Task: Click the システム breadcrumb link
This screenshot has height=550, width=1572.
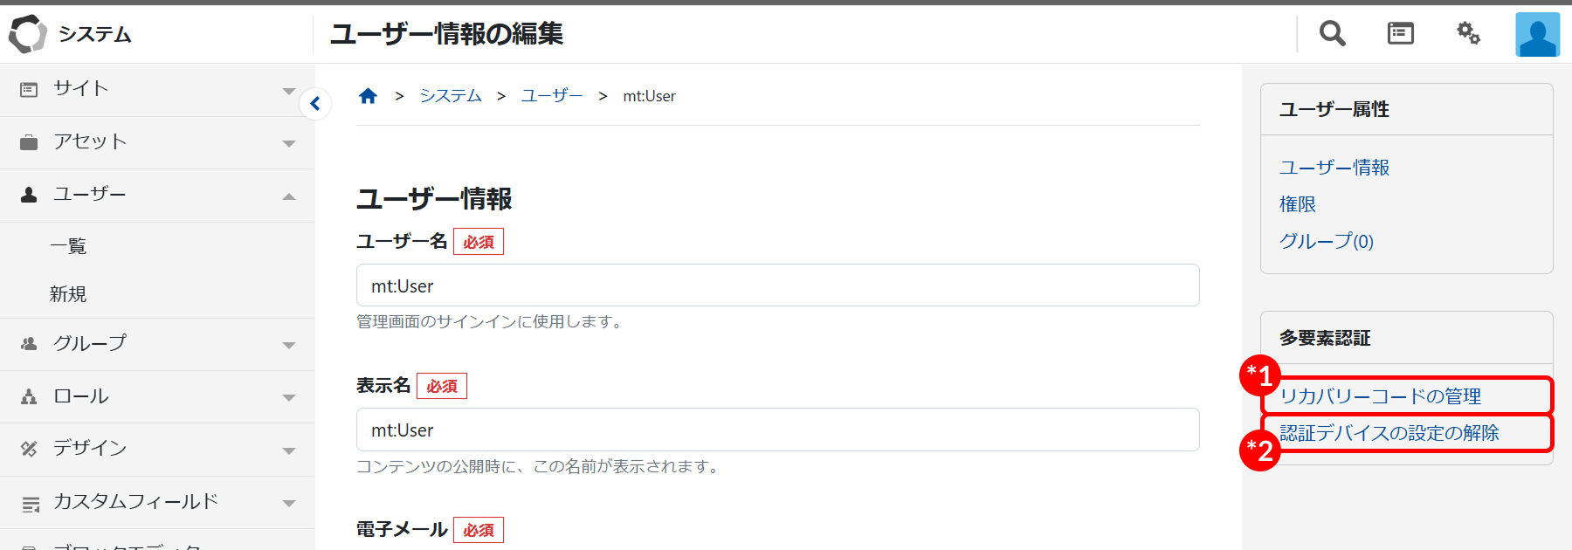Action: (x=451, y=96)
